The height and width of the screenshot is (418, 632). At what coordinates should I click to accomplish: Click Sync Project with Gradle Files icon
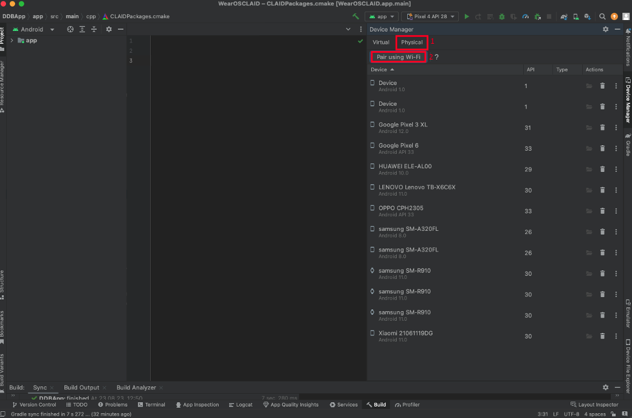click(x=564, y=16)
